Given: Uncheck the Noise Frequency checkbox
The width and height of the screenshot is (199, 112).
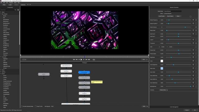Looking at the screenshot, I should pyautogui.click(x=196, y=20).
